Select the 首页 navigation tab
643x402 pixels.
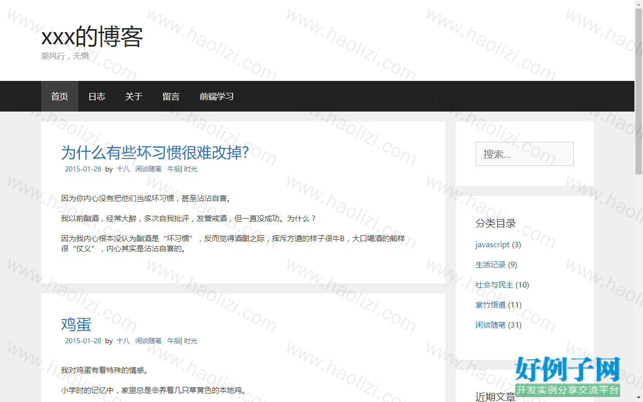point(60,96)
